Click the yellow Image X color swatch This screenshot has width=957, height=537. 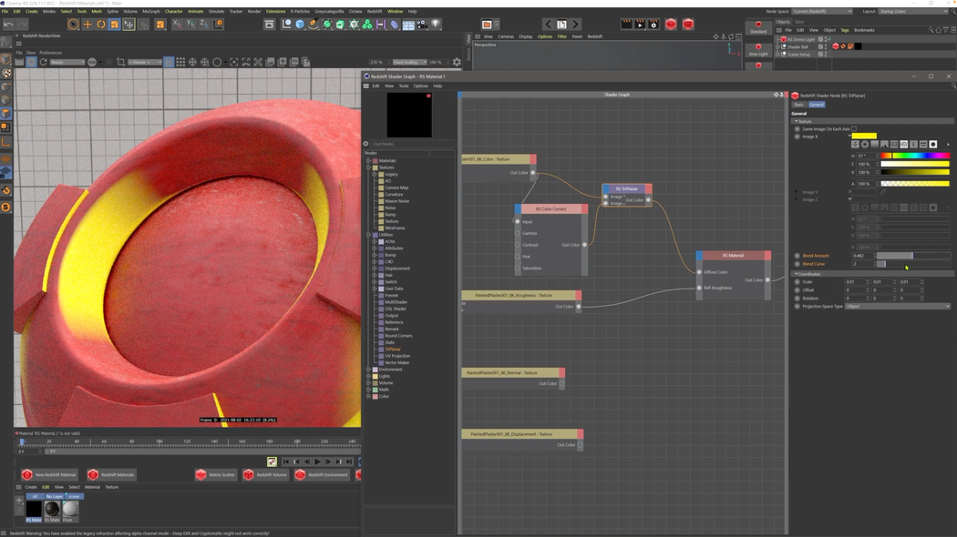[x=864, y=136]
